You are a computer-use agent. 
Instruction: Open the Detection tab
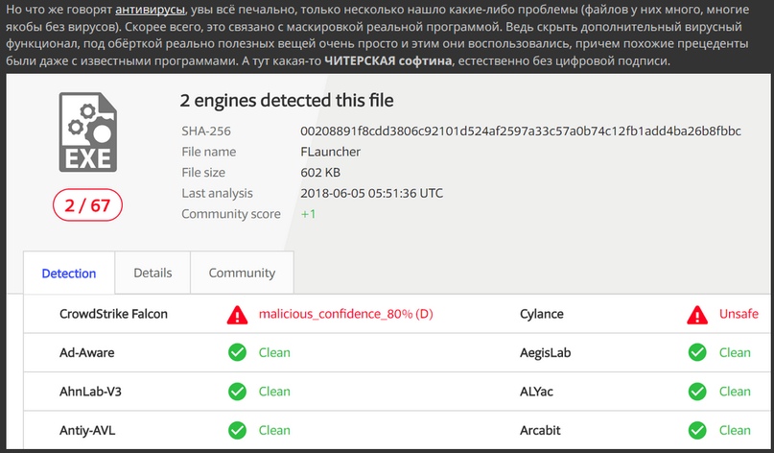pos(69,274)
